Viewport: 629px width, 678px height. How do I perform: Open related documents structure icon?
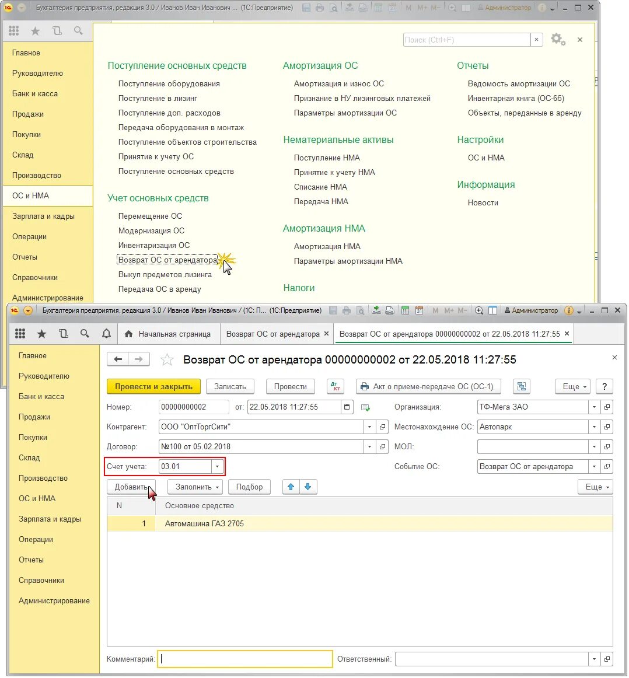tap(522, 387)
